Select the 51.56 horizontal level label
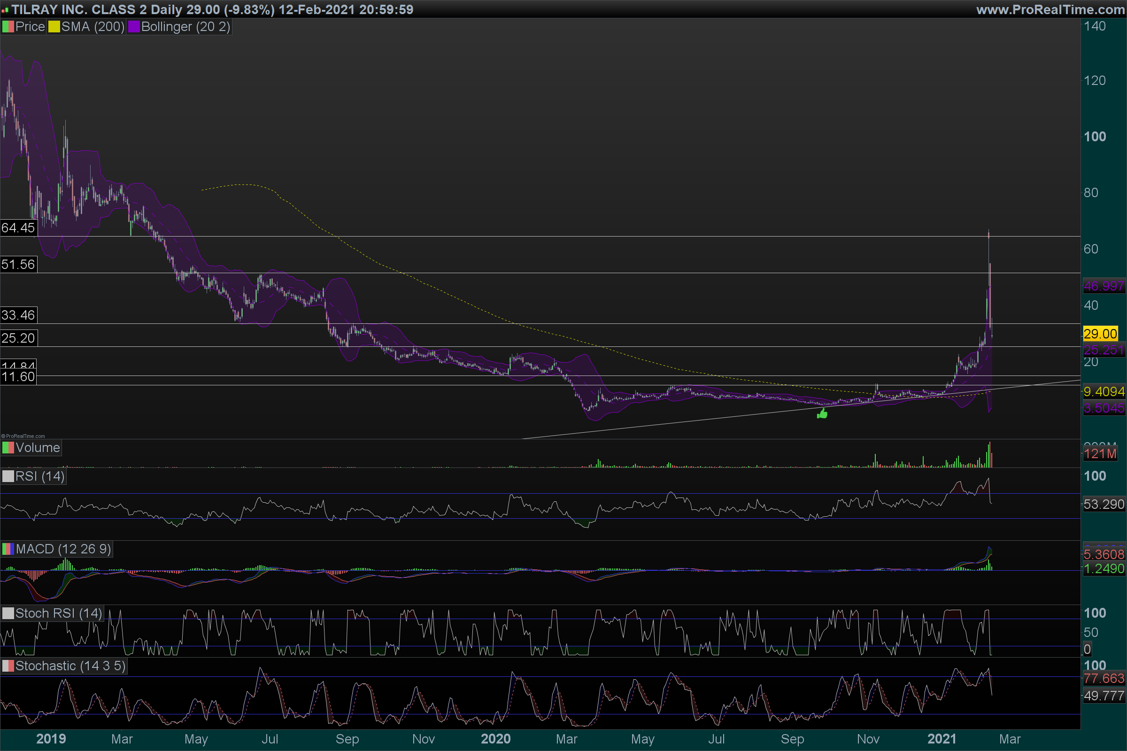1127x751 pixels. (x=18, y=264)
